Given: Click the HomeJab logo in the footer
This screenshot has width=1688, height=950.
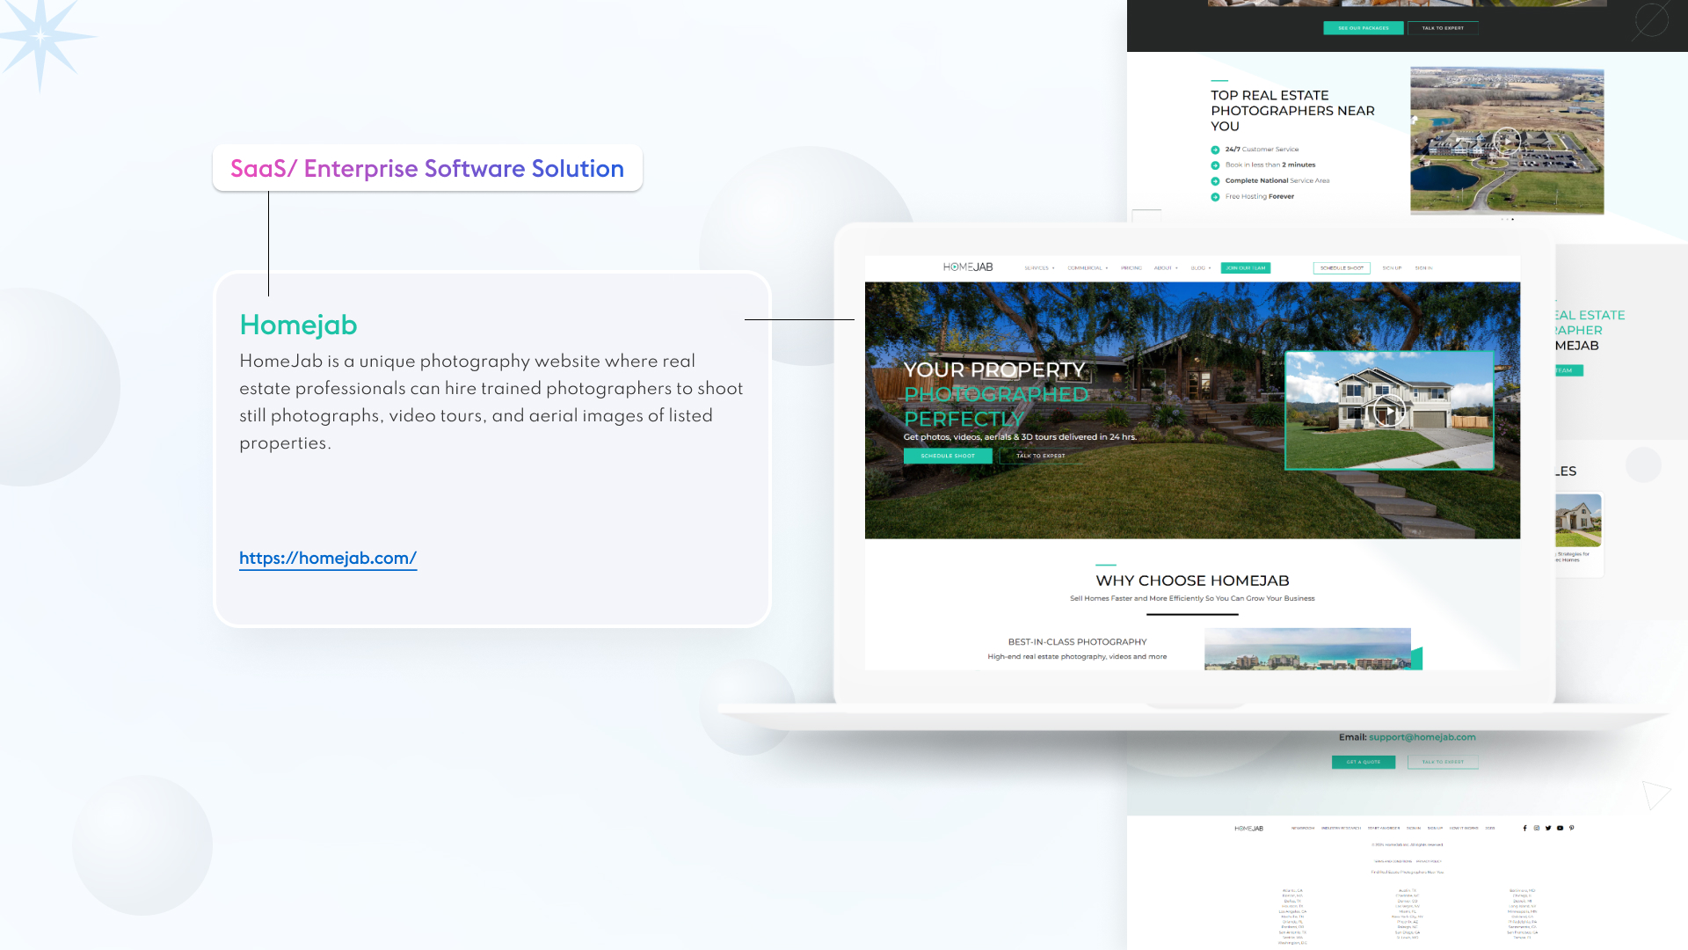Looking at the screenshot, I should coord(1248,829).
